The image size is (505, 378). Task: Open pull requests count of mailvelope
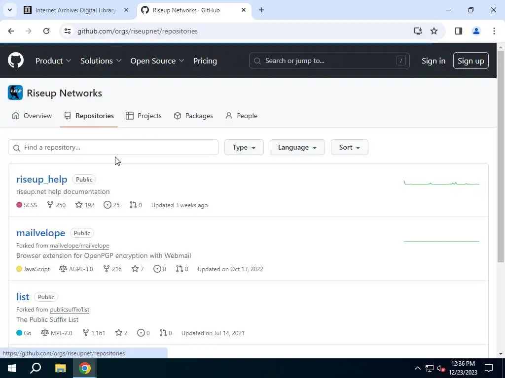point(182,269)
